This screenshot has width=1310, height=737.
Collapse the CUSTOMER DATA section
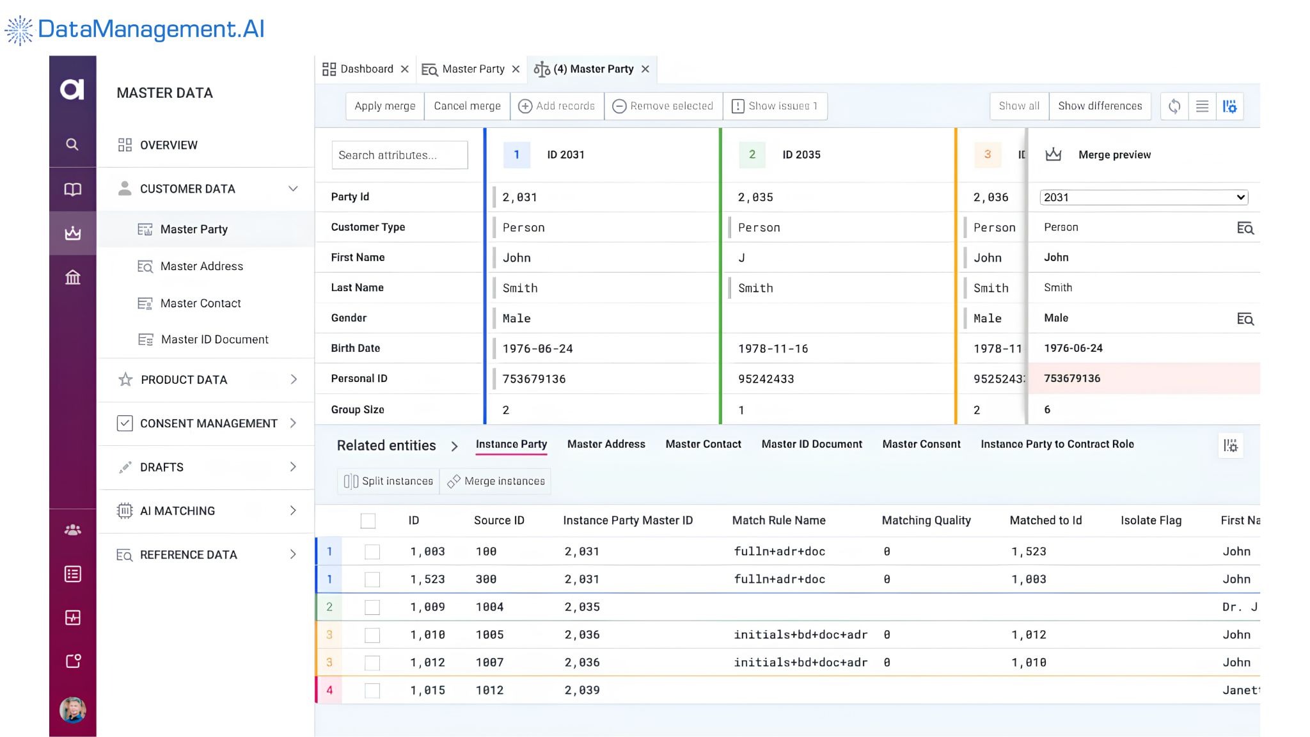(x=293, y=189)
